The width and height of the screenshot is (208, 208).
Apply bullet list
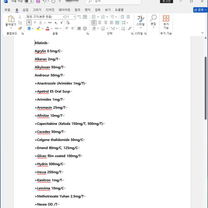(94, 17)
